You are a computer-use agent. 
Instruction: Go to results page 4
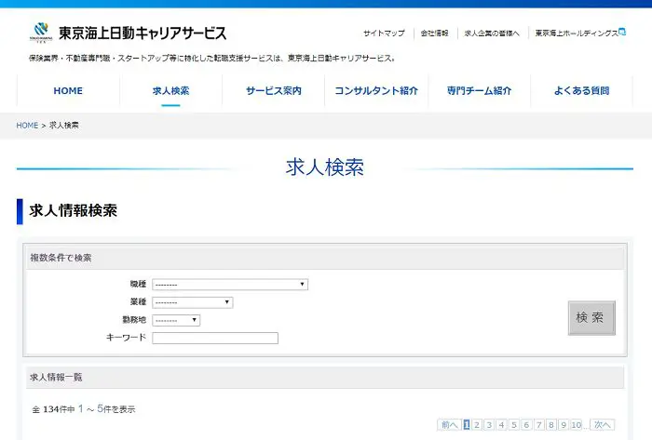click(x=502, y=424)
